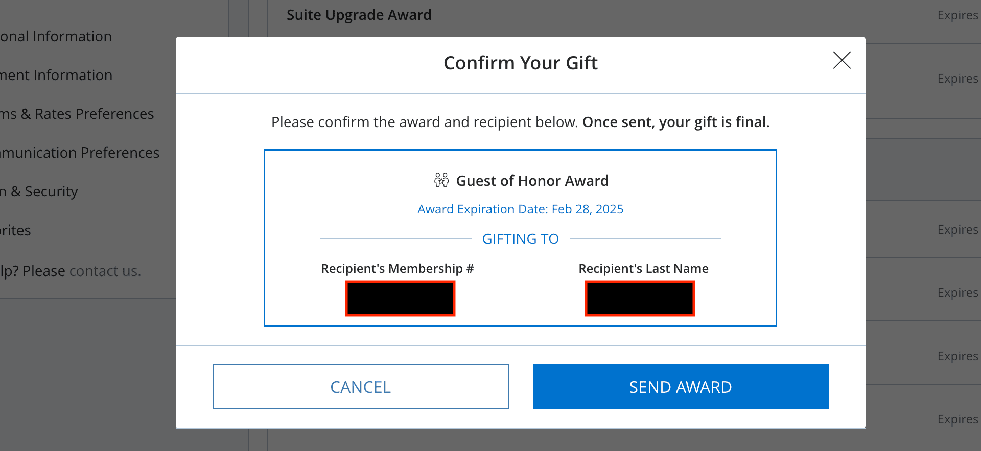The width and height of the screenshot is (981, 451).
Task: Open Payment Information in the sidebar
Action: pos(56,76)
